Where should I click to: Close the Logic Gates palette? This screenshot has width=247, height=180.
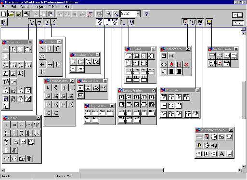pos(154,90)
